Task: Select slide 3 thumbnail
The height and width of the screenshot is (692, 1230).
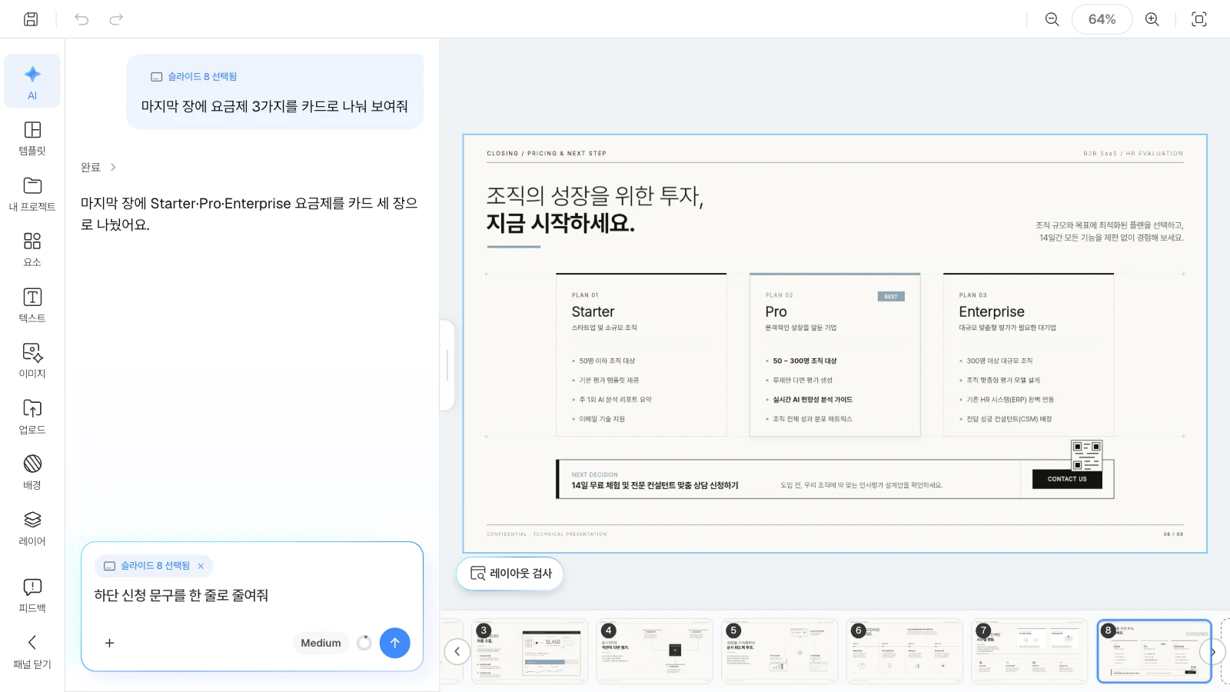Action: click(530, 651)
